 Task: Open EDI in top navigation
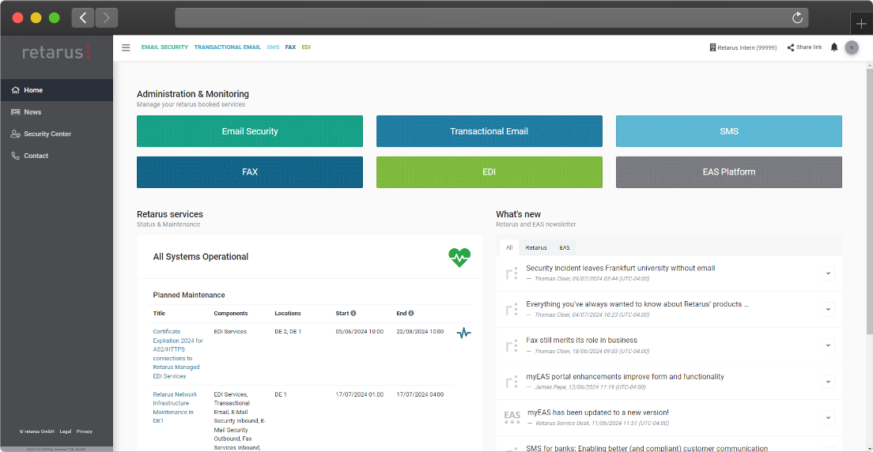[x=306, y=47]
